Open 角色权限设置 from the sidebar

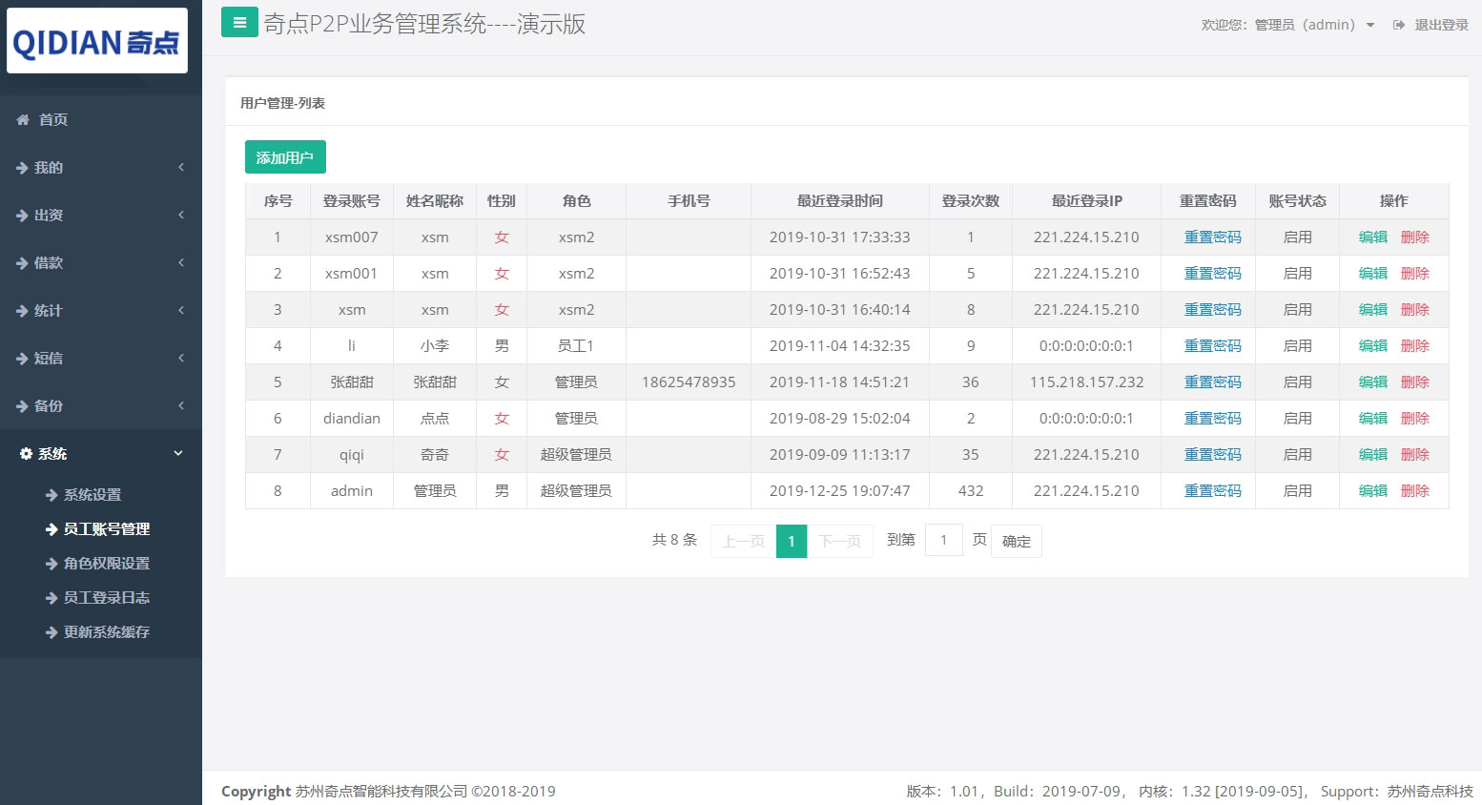pos(105,563)
